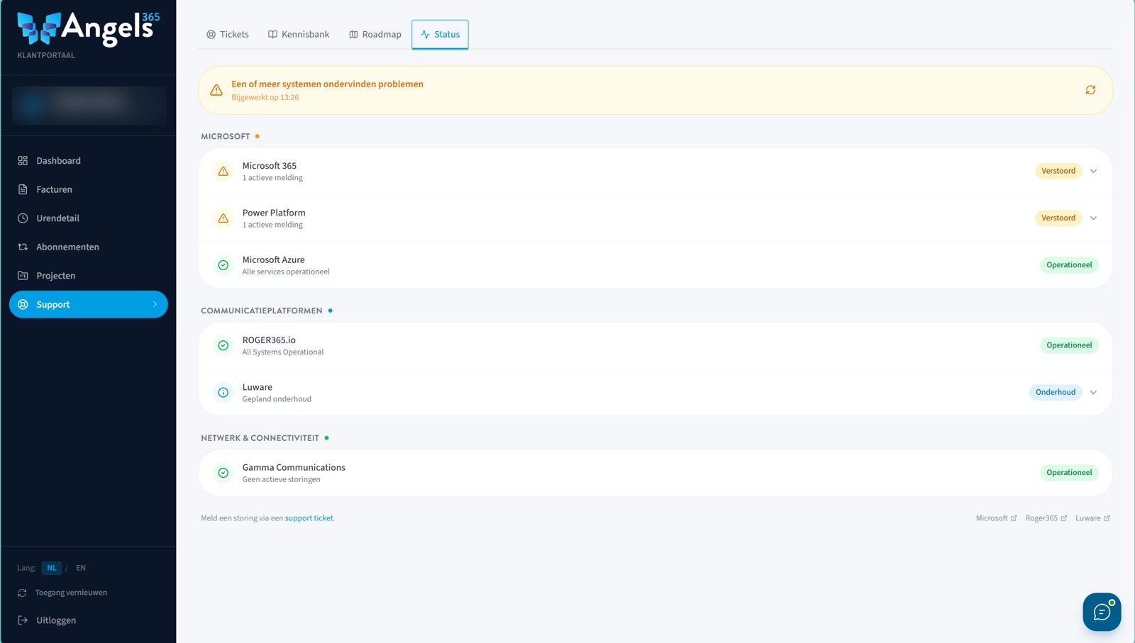The image size is (1135, 643).
Task: Click the Abonnementen repeat icon in sidebar
Action: coord(23,247)
